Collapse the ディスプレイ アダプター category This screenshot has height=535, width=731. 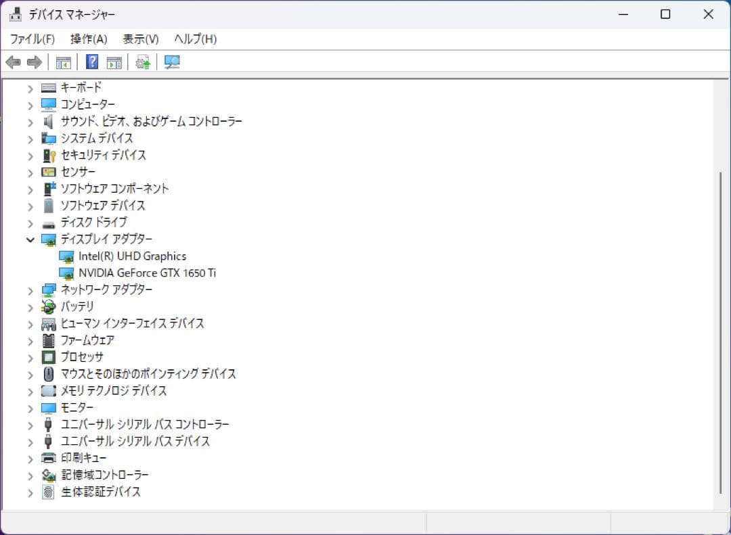coord(30,239)
